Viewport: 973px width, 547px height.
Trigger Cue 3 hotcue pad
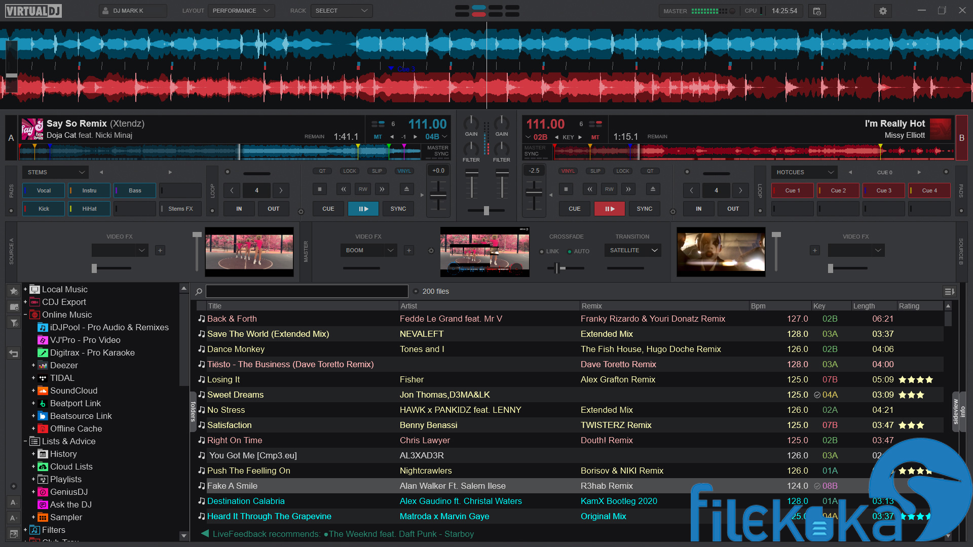884,190
